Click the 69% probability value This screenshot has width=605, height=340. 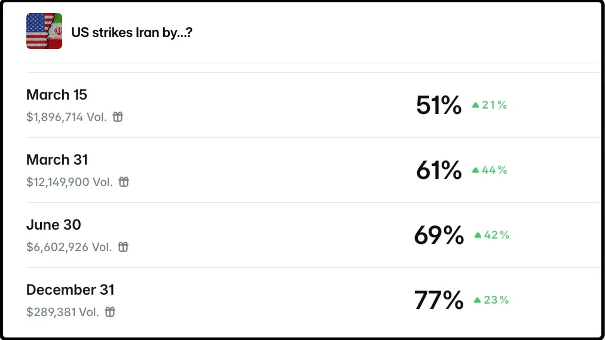coord(439,236)
